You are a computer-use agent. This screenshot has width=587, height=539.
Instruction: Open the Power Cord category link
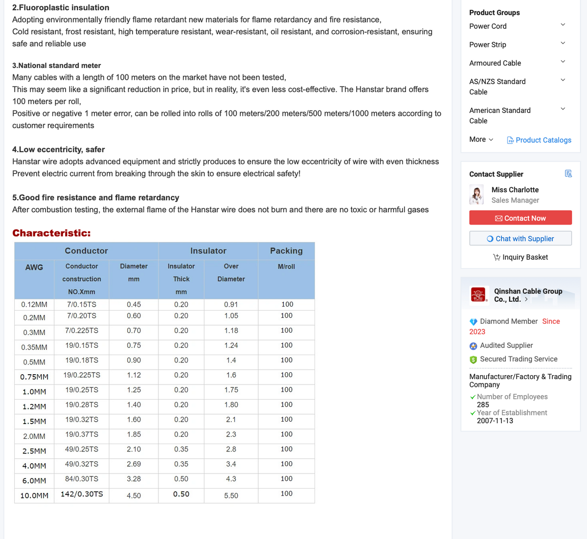(x=488, y=26)
